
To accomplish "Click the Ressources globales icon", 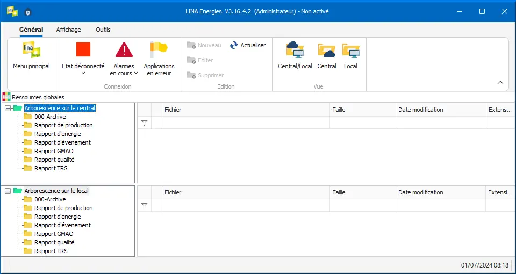I will pyautogui.click(x=6, y=97).
